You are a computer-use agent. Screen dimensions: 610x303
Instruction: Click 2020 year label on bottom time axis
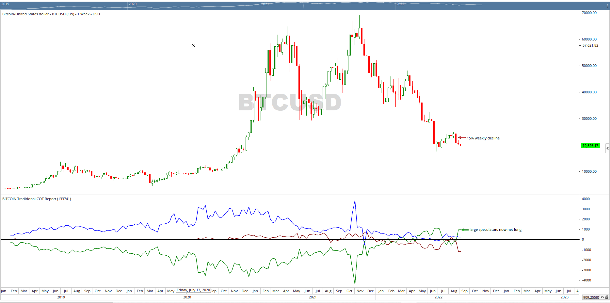point(187,297)
